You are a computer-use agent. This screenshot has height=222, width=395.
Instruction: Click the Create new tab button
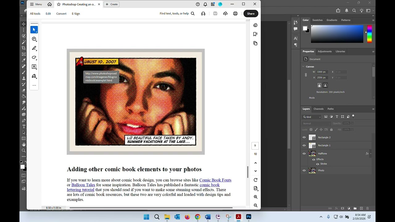pos(111,4)
